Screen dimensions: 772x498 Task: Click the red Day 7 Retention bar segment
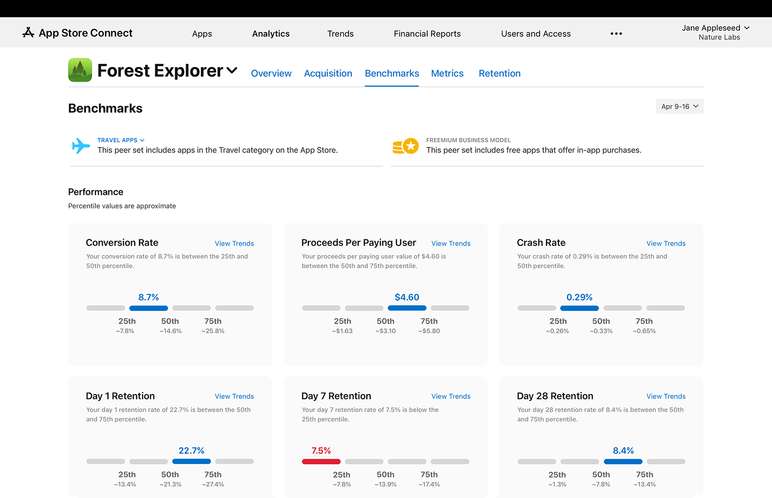(x=321, y=461)
